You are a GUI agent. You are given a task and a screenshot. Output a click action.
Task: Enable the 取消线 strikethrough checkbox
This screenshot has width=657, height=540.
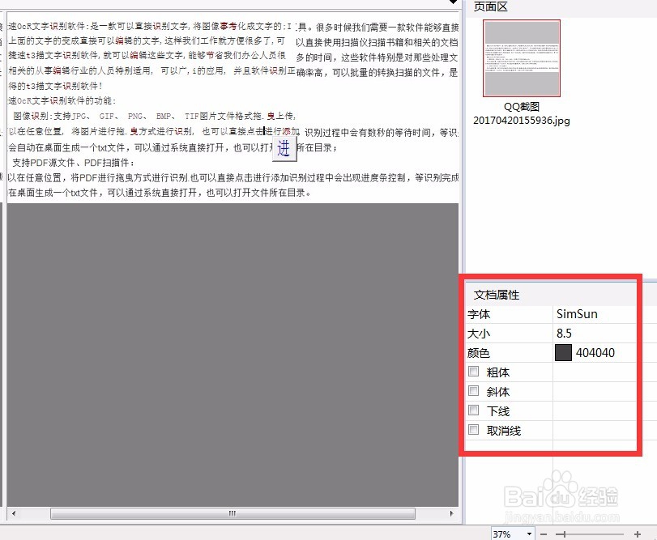coord(473,430)
